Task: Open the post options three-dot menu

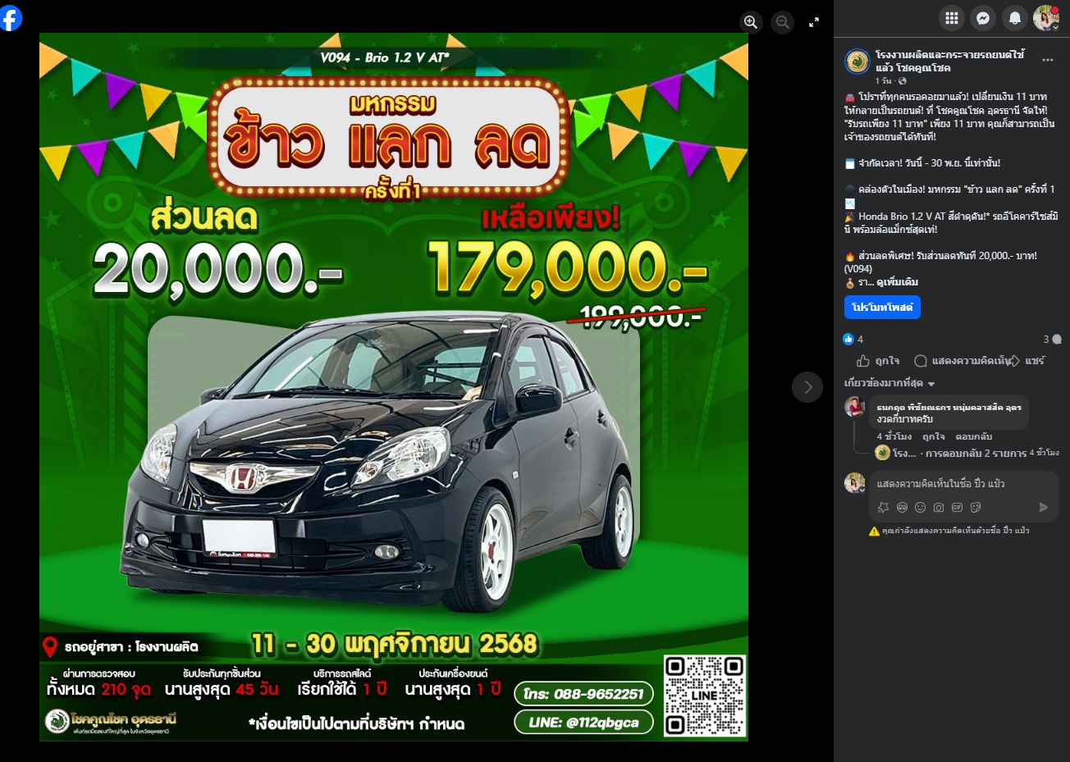Action: pos(1048,60)
